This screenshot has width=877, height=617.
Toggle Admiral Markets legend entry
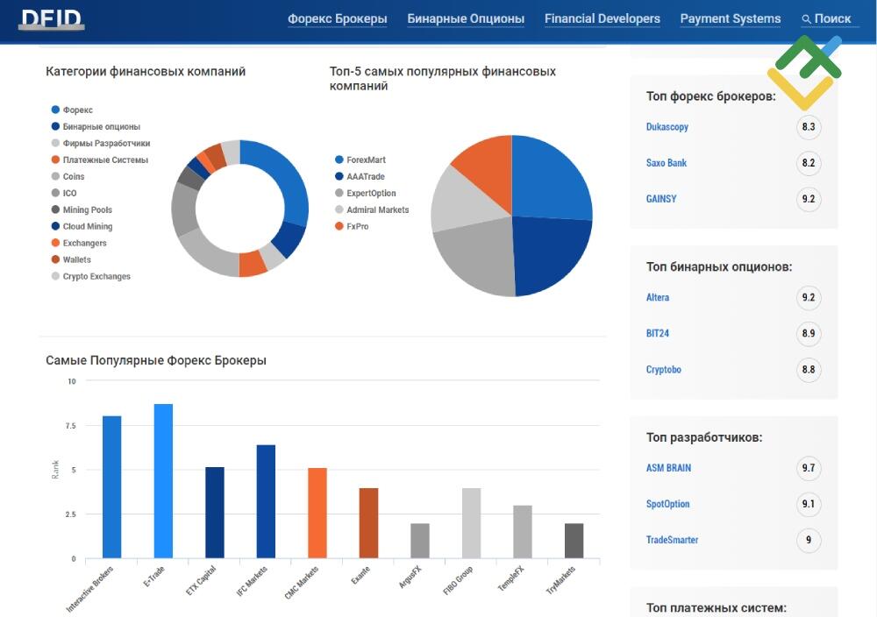(x=372, y=210)
